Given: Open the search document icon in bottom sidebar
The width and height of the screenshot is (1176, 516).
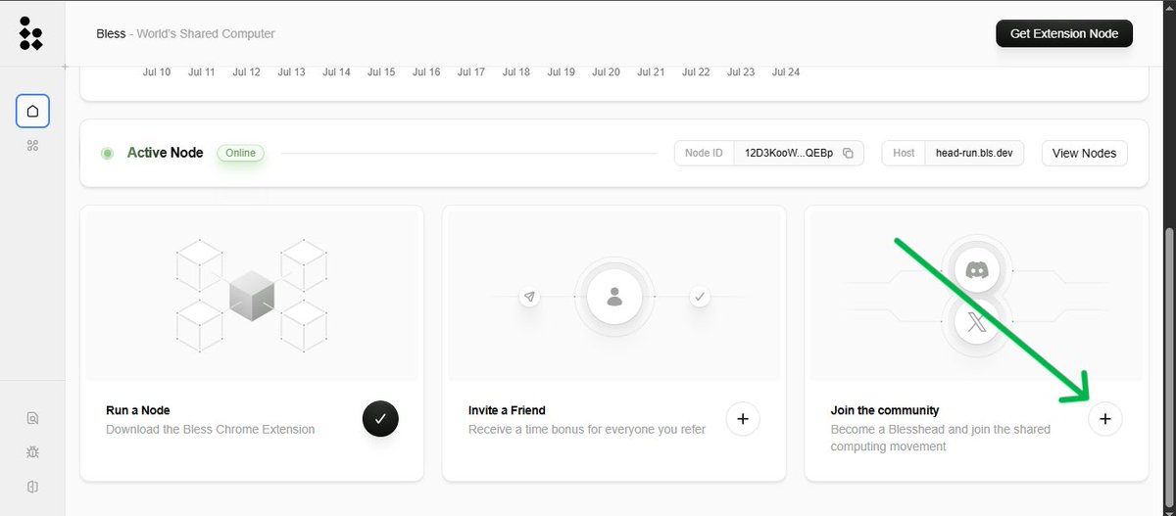Looking at the screenshot, I should tap(32, 418).
